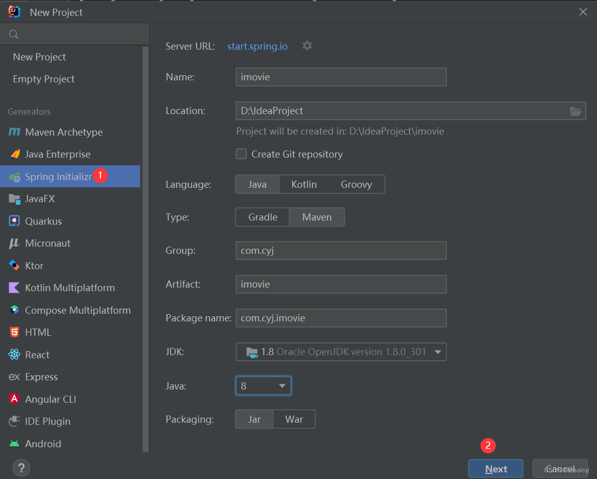The height and width of the screenshot is (479, 597).
Task: Select Micronaut generator label
Action: pos(48,244)
